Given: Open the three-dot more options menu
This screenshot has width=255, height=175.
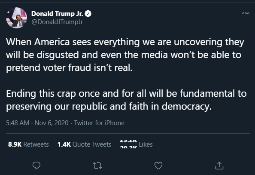Looking at the screenshot, I should pos(246,13).
